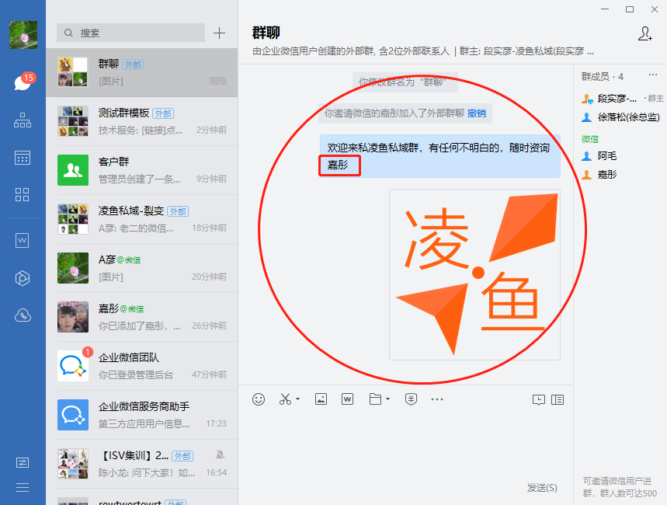
Task: Click the 搜索 search field
Action: tap(132, 33)
